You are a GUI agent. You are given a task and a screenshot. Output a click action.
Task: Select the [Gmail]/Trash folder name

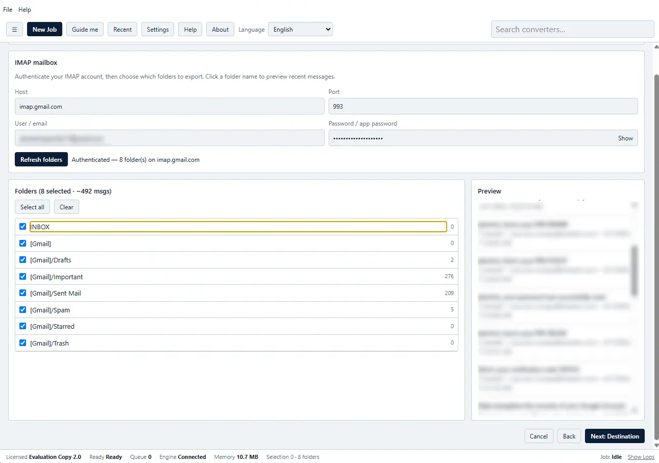(50, 343)
